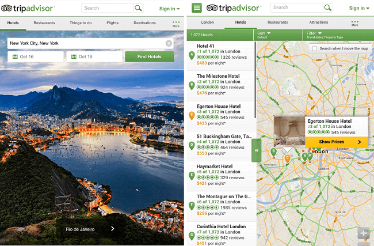Open the Filter dropdown

tap(338, 35)
